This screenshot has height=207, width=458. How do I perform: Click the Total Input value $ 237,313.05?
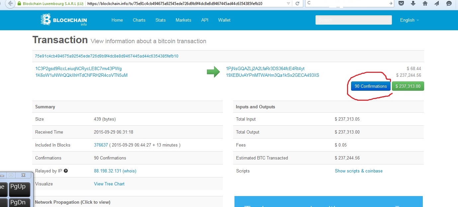pos(347,119)
